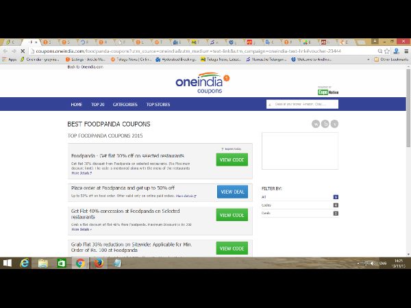Viewport: 411px width, 308px height.
Task: Open Internet Explorer from the taskbar
Action: click(x=25, y=263)
